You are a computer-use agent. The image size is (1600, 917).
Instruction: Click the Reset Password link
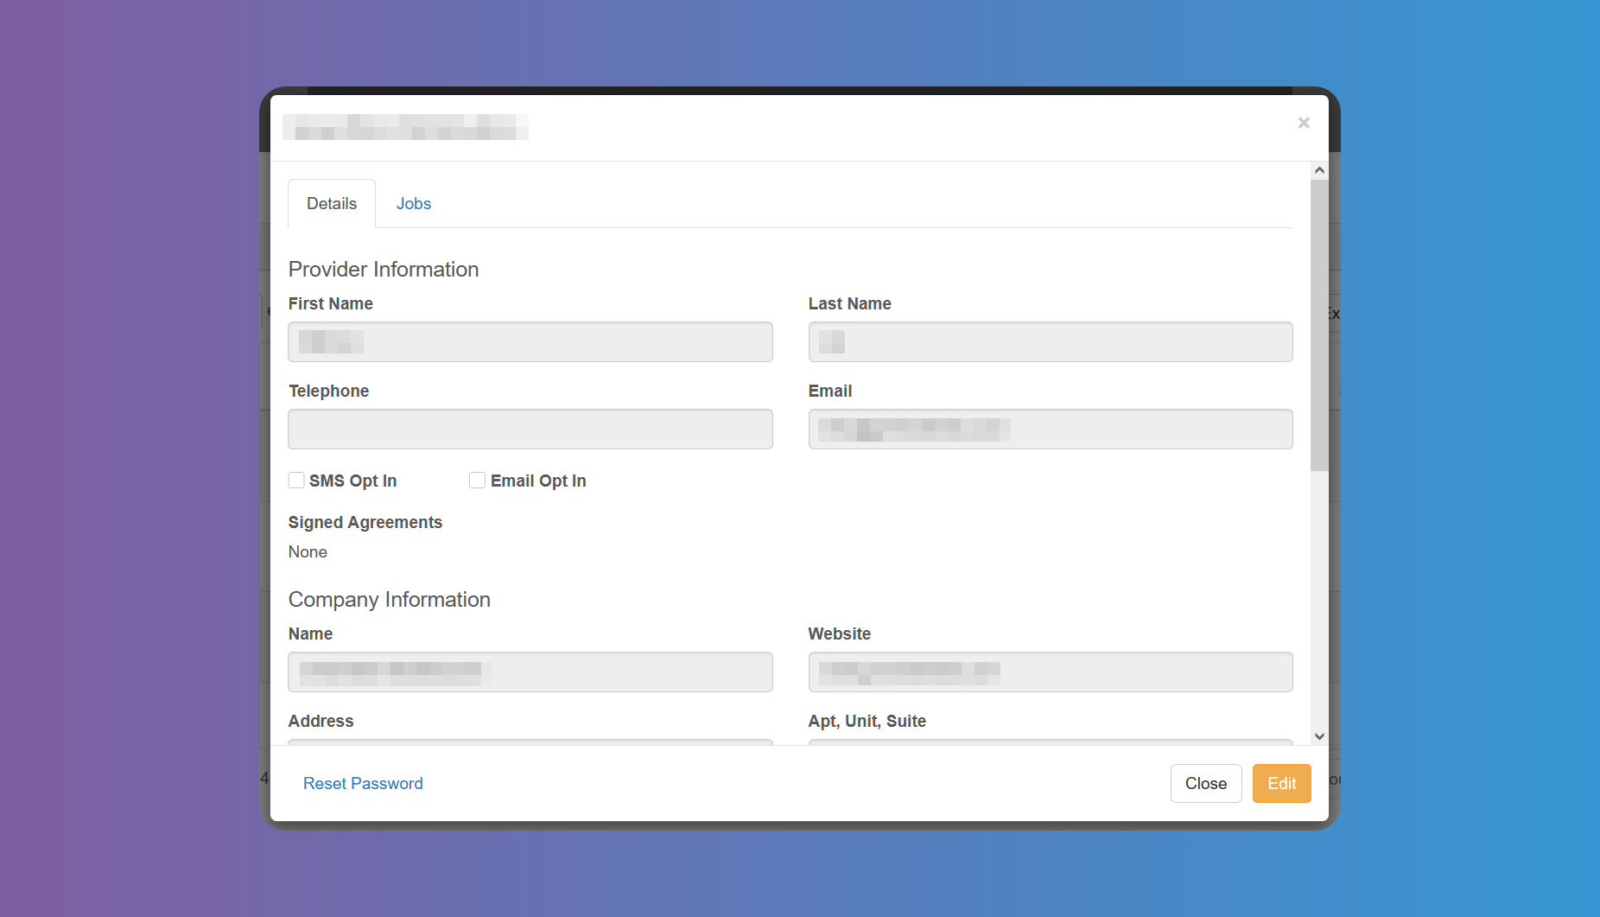click(363, 783)
